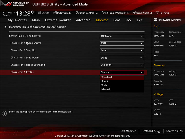Switch to Main tab

click(x=36, y=20)
